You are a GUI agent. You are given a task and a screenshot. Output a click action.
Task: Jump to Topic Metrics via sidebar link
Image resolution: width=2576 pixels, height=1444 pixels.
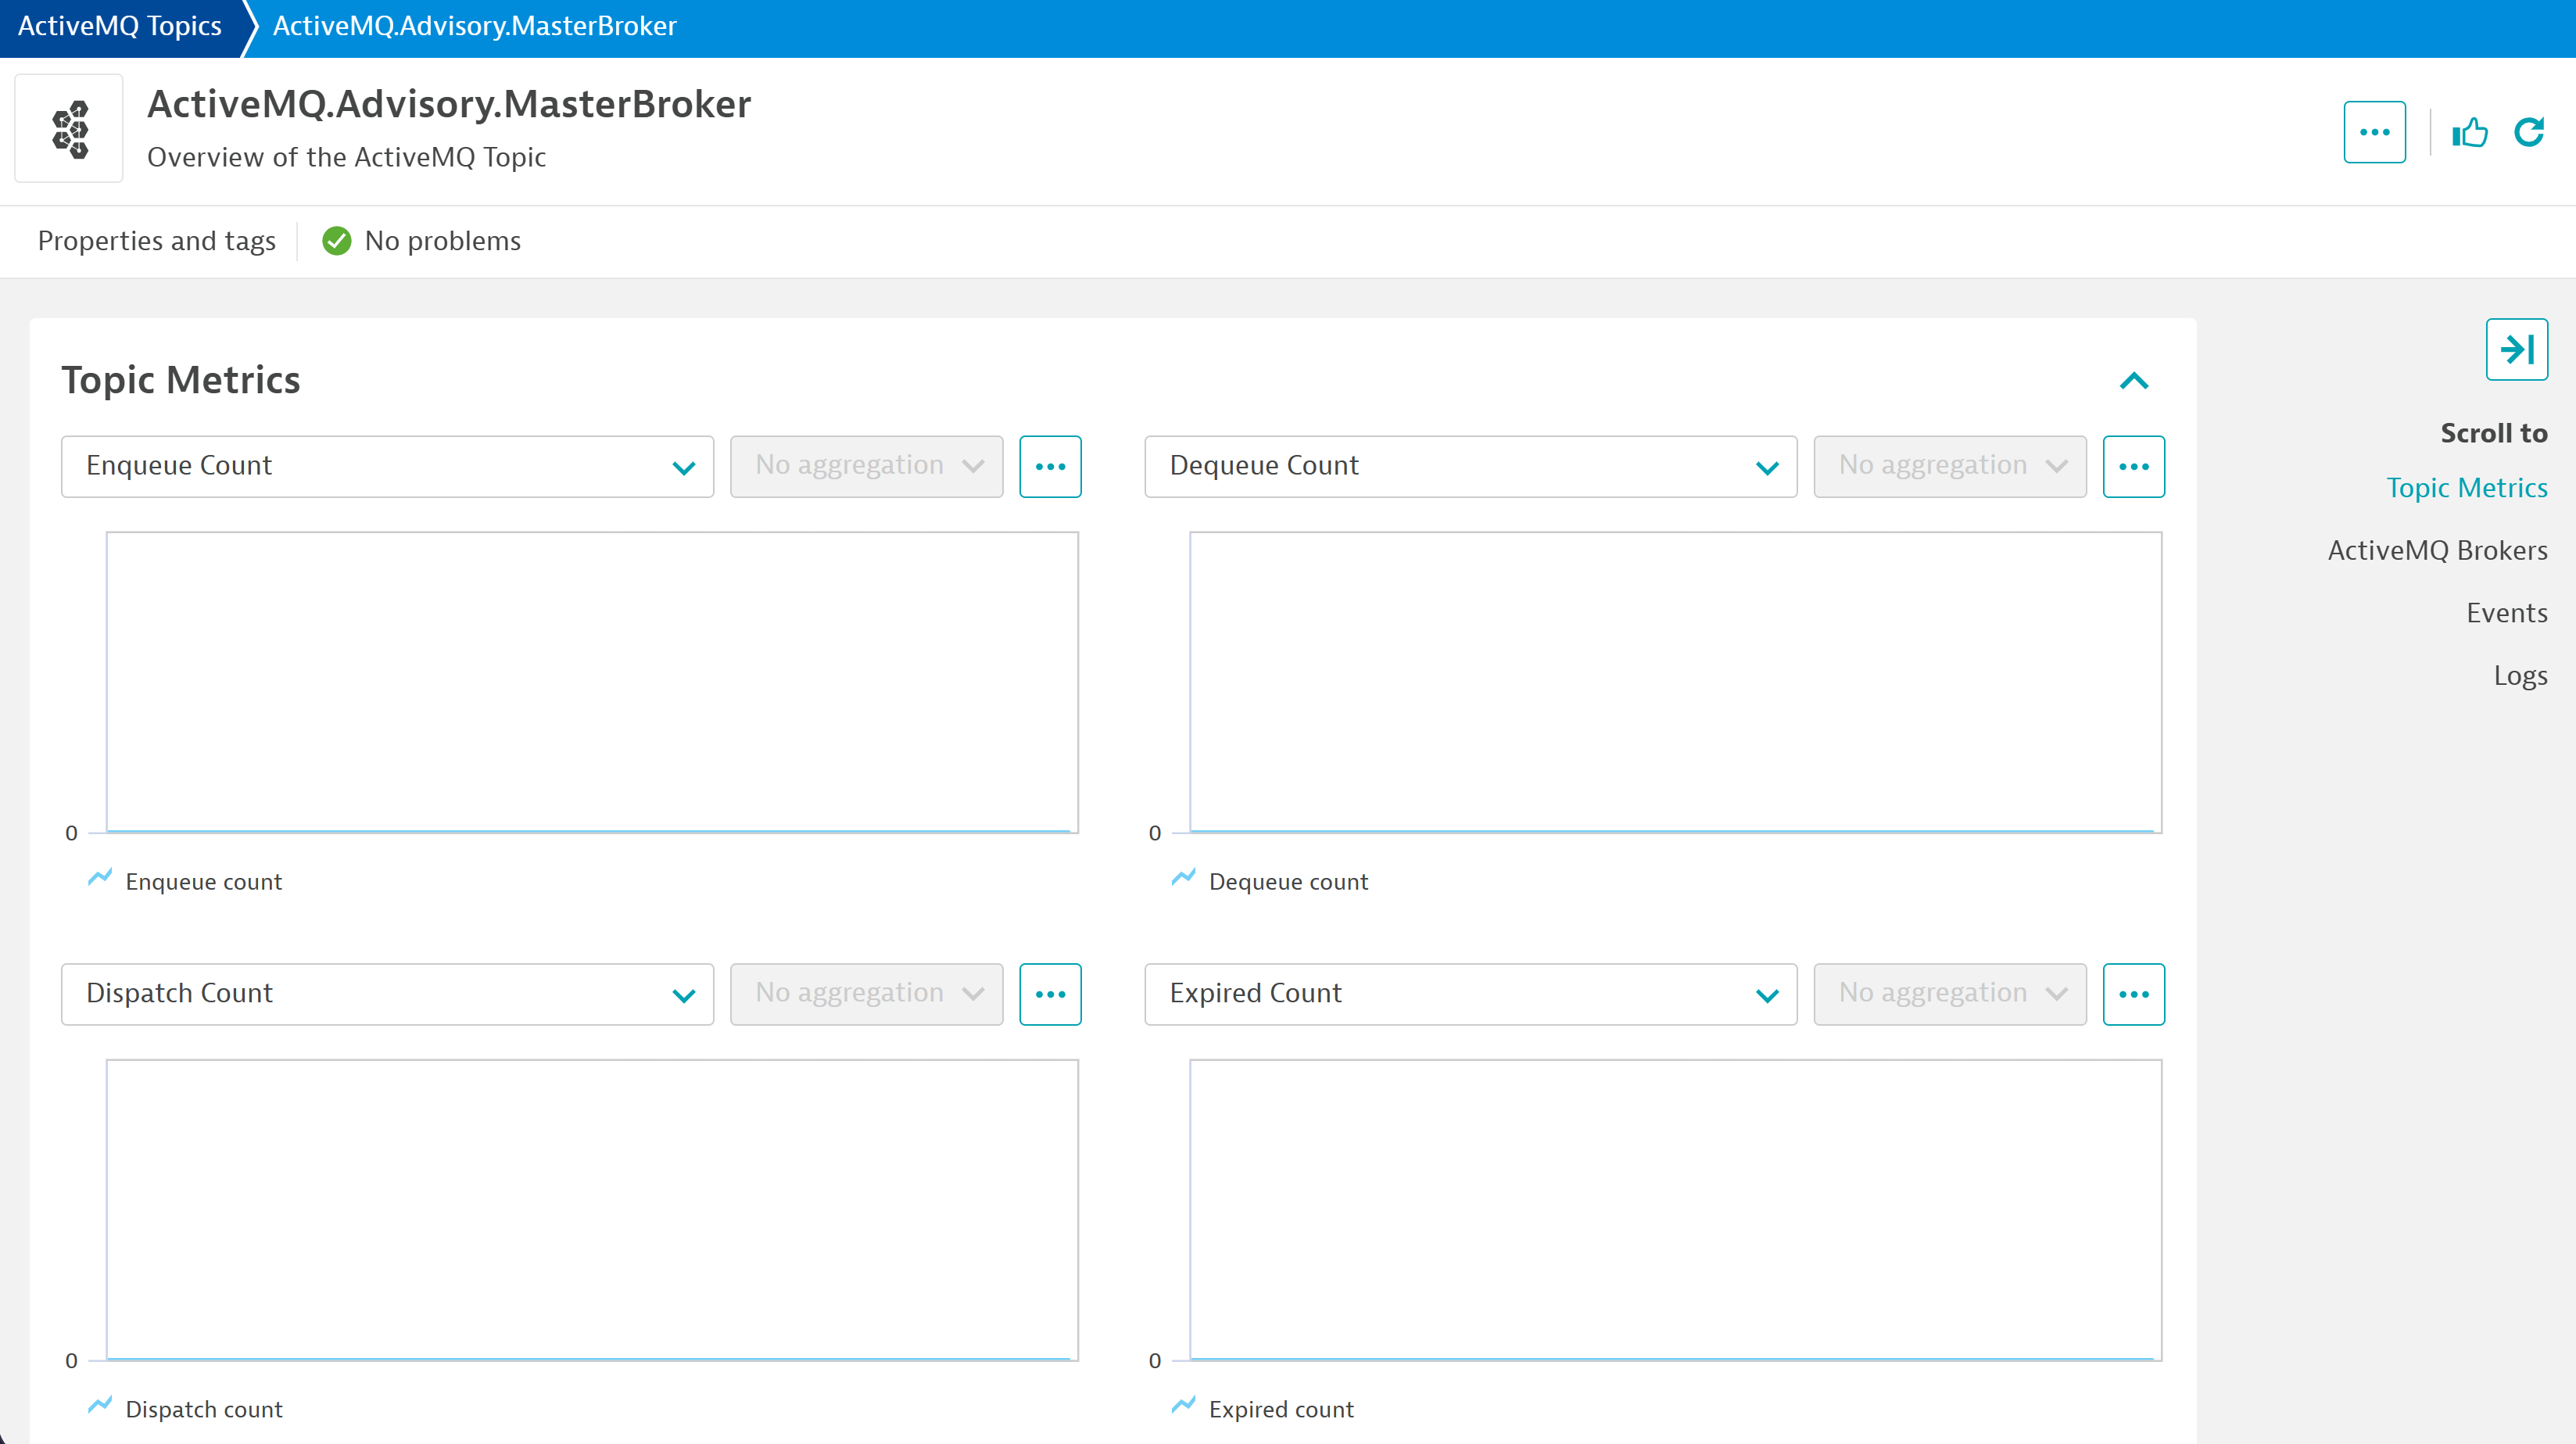[x=2466, y=488]
